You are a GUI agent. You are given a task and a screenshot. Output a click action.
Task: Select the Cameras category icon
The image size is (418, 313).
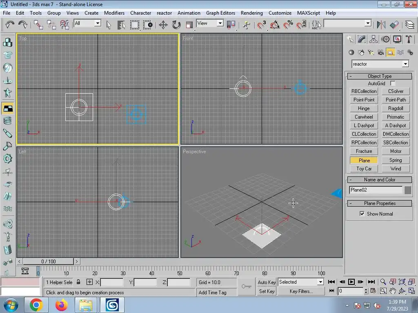tap(381, 53)
